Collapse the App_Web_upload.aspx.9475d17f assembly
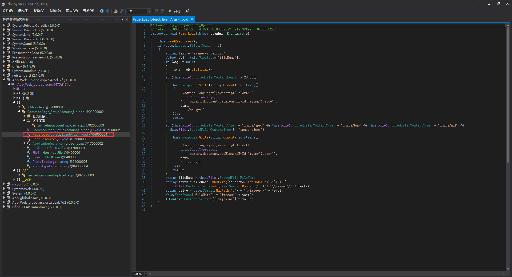The height and width of the screenshot is (277, 512). 4,80
